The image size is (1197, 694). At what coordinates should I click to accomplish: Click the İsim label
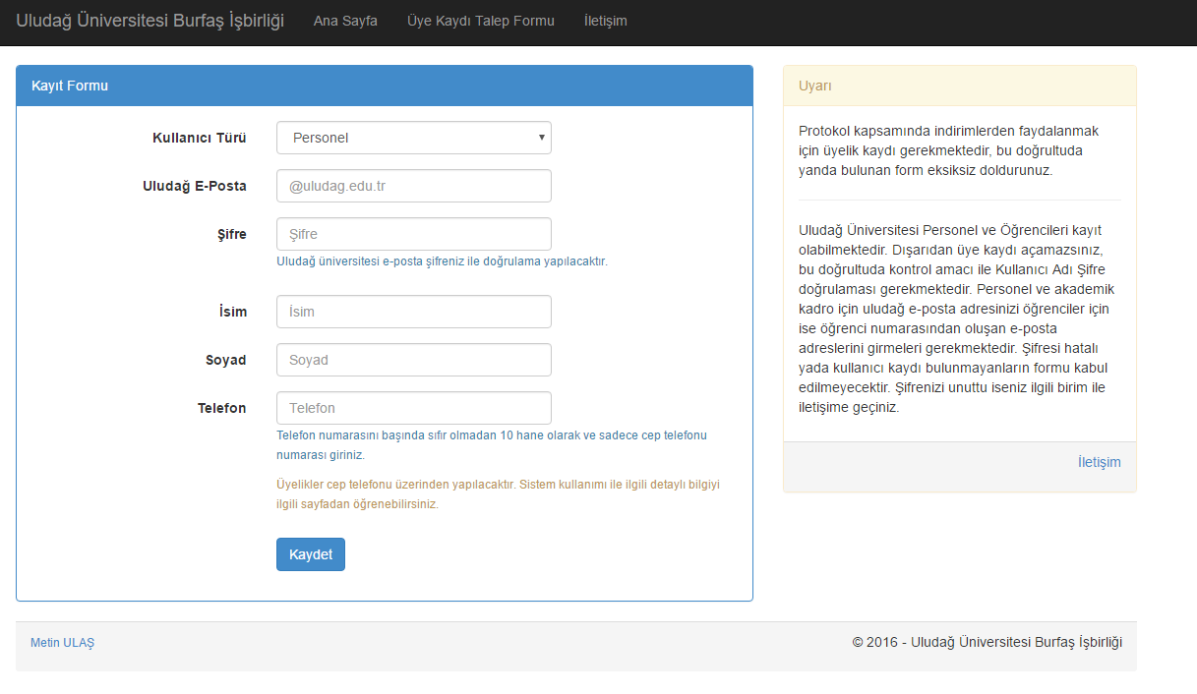coord(233,312)
